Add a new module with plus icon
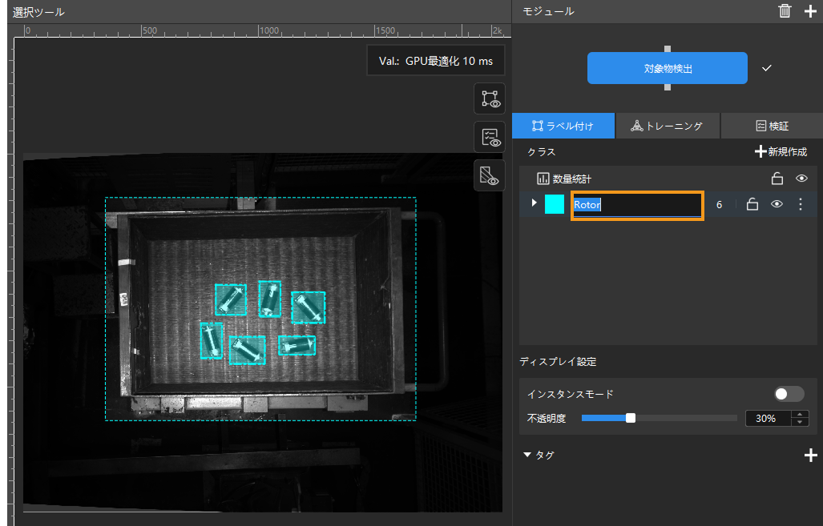Screen dimensions: 823x526 [810, 11]
